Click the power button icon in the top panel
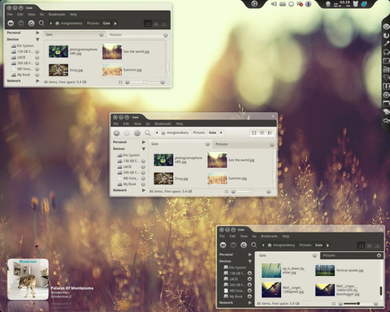This screenshot has width=390, height=312. [x=291, y=4]
